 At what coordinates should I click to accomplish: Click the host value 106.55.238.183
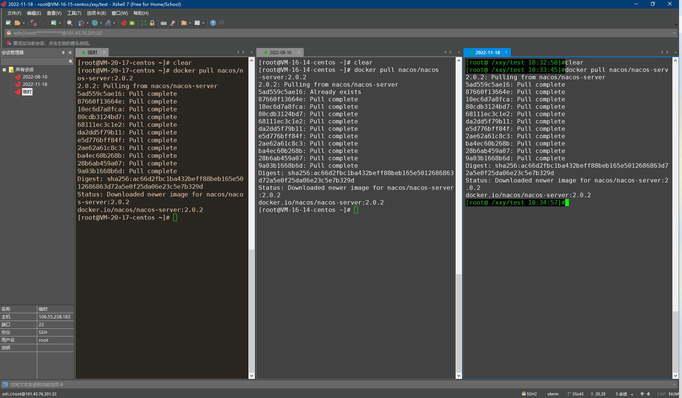[55, 317]
